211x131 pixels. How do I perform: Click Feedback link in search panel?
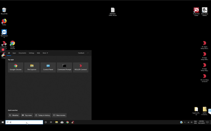pyautogui.click(x=81, y=53)
